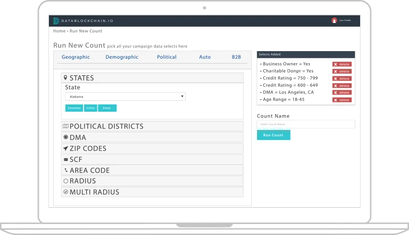The height and width of the screenshot is (235, 409).
Task: Switch to the Demographic tab
Action: point(122,57)
